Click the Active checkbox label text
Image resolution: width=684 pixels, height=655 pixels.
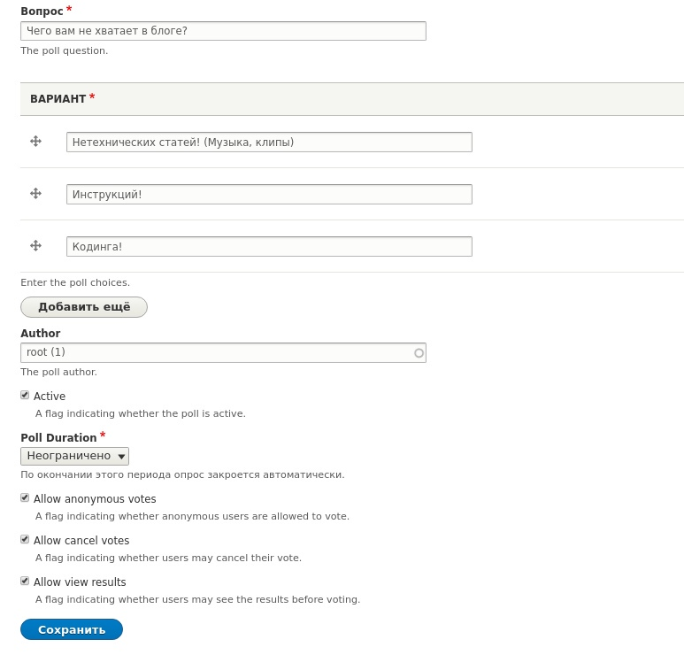50,397
